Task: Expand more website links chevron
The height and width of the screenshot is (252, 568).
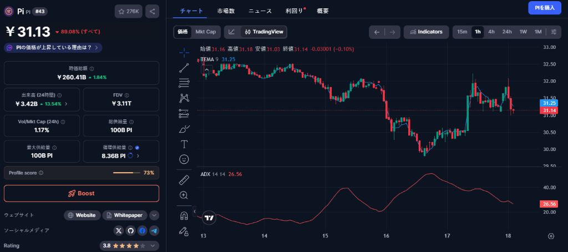Action: (154, 215)
